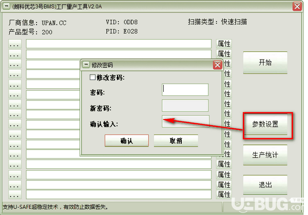Click the sixth row's "..." button

(x=15, y=94)
